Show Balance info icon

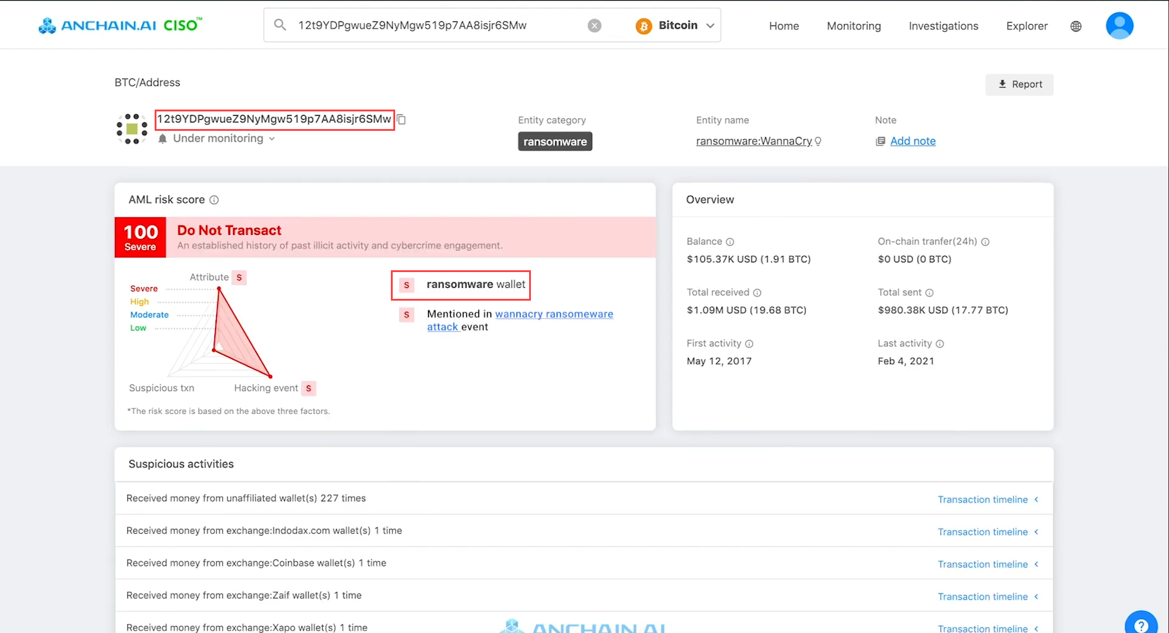(x=730, y=242)
